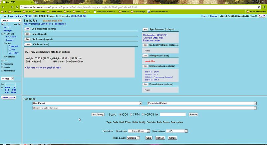Viewport: 267px width, 145px height.
Task: Collapse the Visits tree node
Action: [5, 43]
